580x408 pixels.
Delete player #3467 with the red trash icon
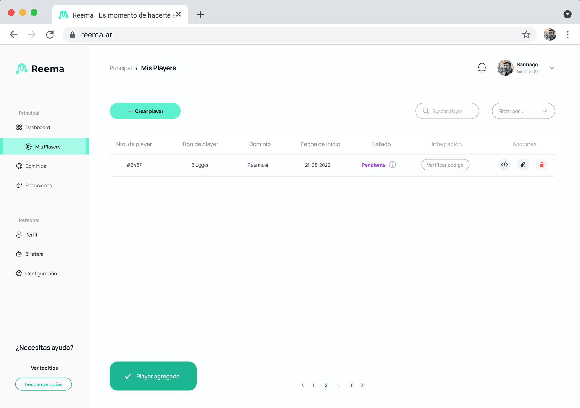coord(542,165)
